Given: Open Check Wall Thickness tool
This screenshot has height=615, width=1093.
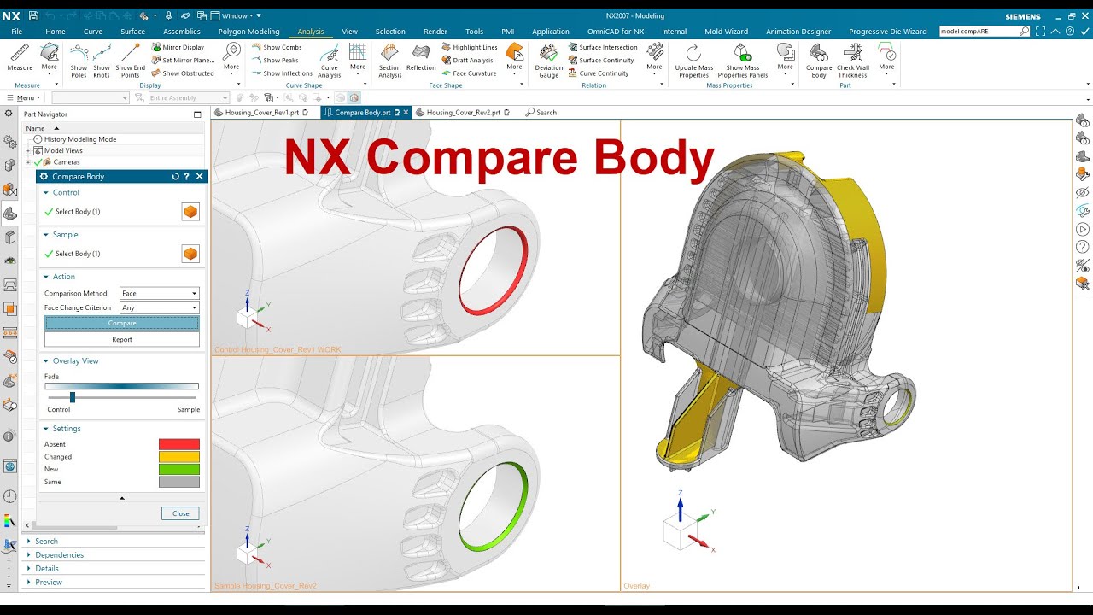Looking at the screenshot, I should click(x=852, y=61).
